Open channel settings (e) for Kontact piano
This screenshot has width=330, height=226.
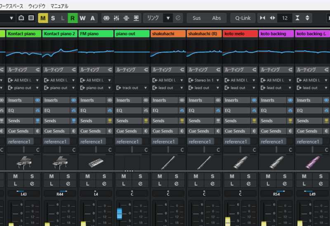coord(32,184)
